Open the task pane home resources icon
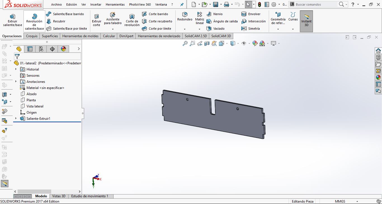The width and height of the screenshot is (382, 204). coord(378,51)
